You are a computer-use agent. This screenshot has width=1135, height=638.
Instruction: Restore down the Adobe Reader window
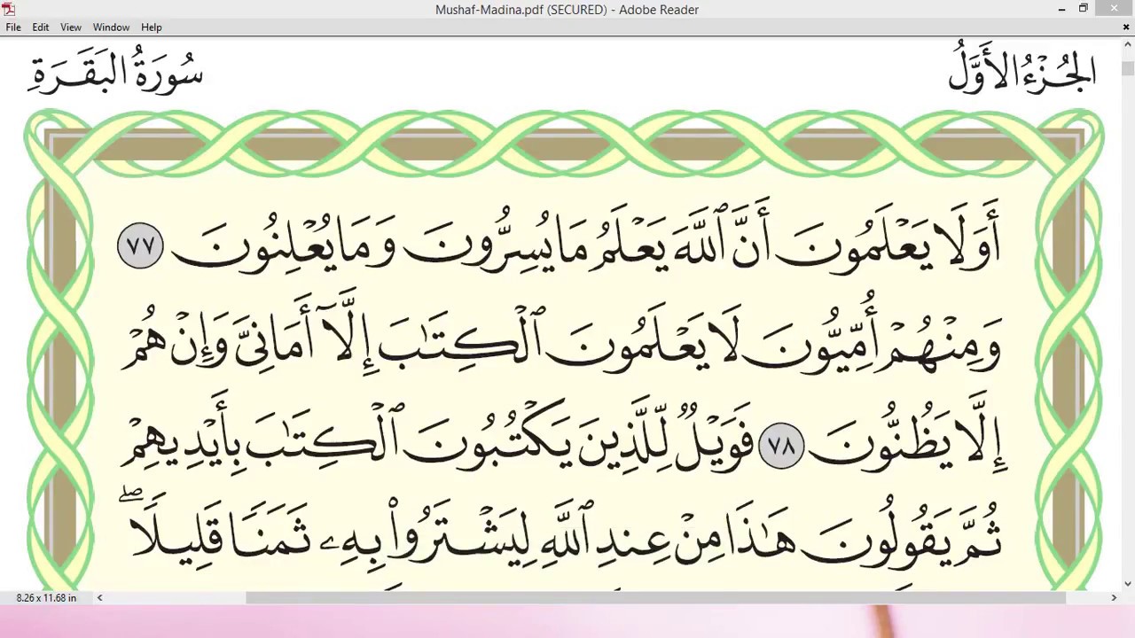1084,9
